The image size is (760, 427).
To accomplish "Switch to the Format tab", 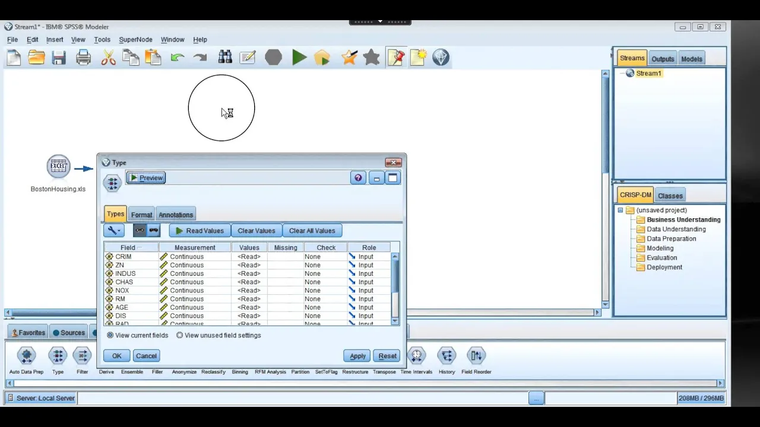I will coord(141,215).
